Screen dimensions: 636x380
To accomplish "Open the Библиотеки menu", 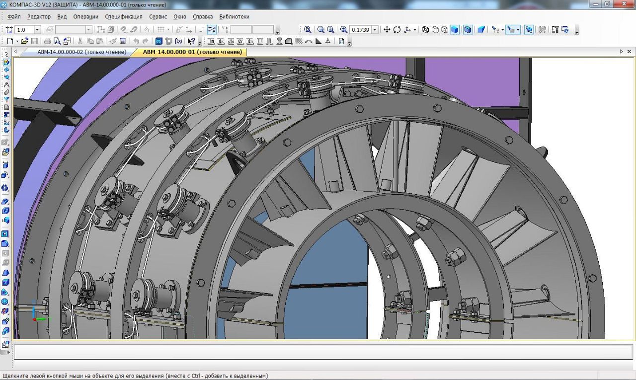I will tap(234, 16).
